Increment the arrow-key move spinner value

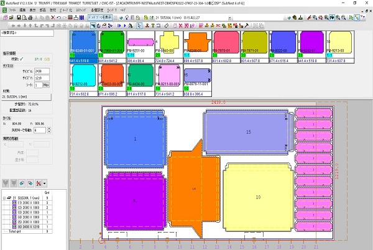coord(48,129)
